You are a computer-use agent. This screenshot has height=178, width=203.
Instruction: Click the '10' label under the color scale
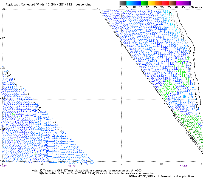(x=134, y=7)
